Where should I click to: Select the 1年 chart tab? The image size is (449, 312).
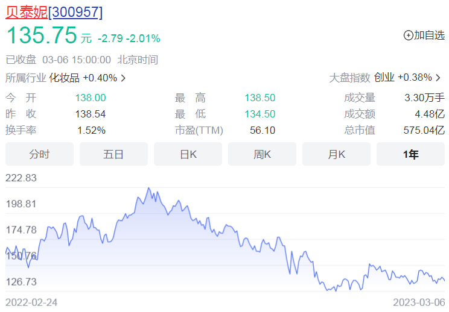click(410, 154)
